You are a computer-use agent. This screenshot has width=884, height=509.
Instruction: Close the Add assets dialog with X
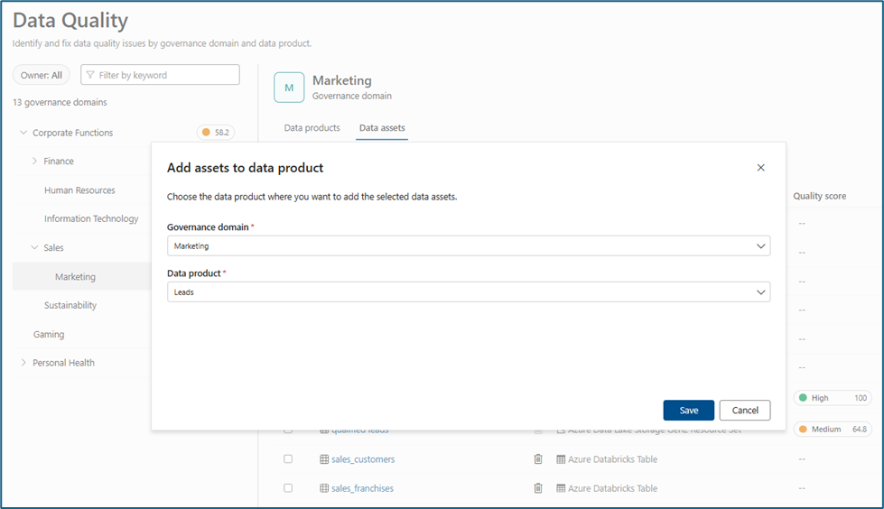coord(760,168)
